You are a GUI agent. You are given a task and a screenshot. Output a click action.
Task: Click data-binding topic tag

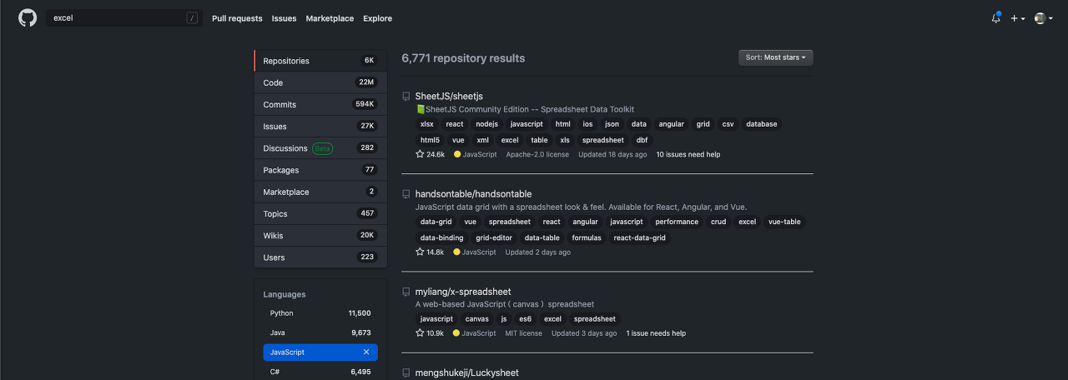[442, 237]
